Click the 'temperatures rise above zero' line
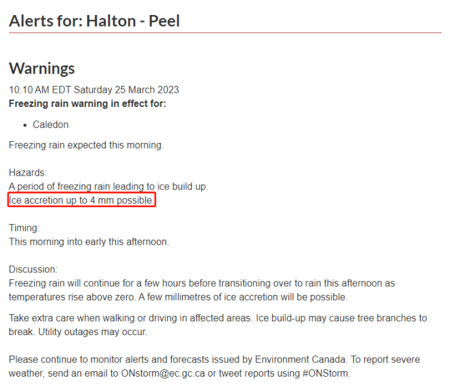The width and height of the screenshot is (450, 391). point(178,297)
